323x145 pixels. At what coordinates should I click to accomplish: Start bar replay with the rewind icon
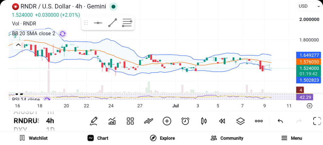[222, 121]
